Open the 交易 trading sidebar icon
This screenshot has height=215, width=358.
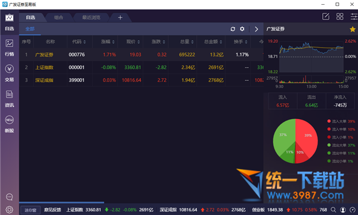(x=10, y=73)
